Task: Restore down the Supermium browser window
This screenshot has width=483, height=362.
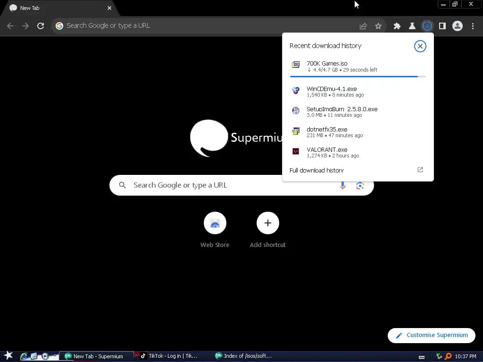Action: pyautogui.click(x=455, y=4)
